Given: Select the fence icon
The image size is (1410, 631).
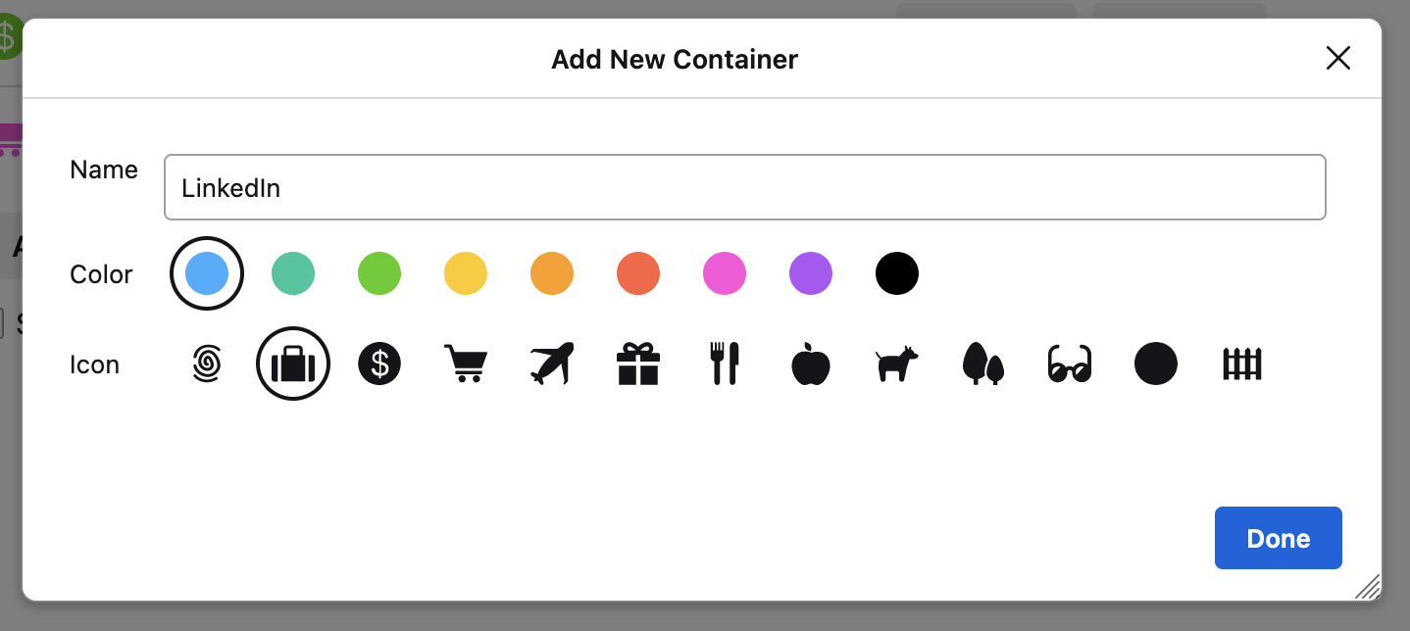Looking at the screenshot, I should (1242, 364).
